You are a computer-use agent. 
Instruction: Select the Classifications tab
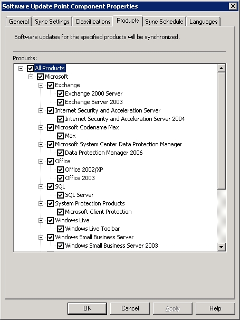coord(93,22)
